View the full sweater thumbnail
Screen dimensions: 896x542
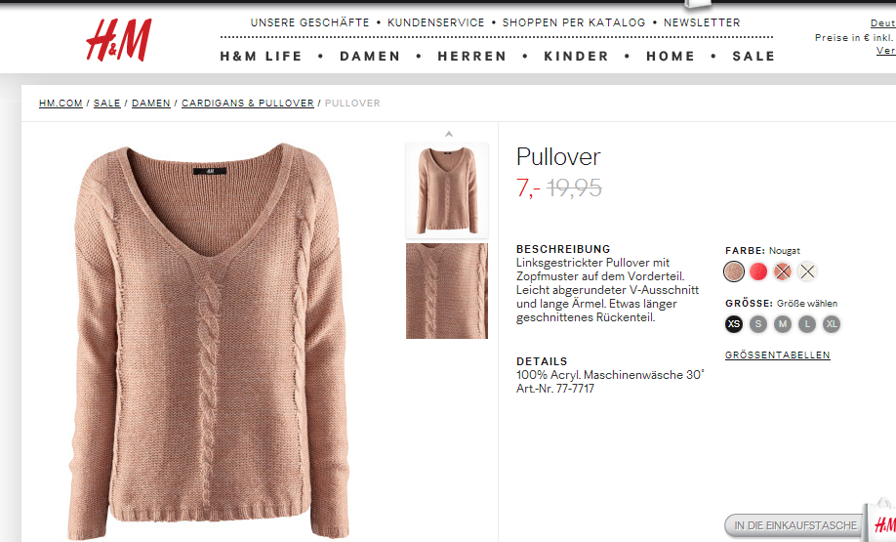click(447, 190)
